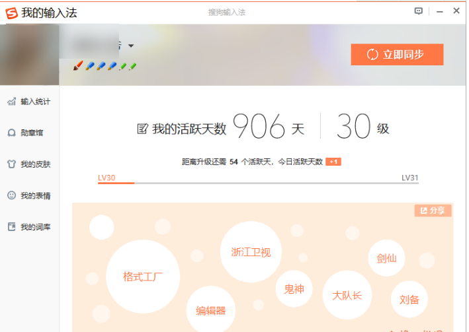Open the 我的皮肤 sidebar item
The width and height of the screenshot is (469, 332).
(29, 164)
